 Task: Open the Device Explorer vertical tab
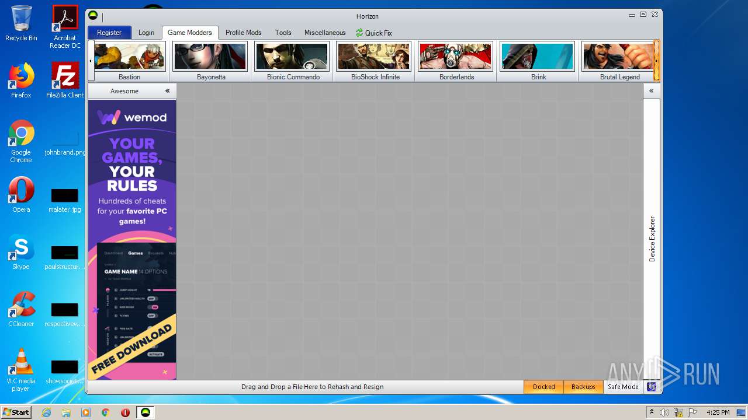click(x=652, y=239)
